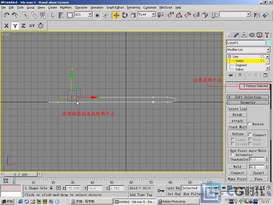
Task: Open the Display command panel tab
Action: [259, 35]
